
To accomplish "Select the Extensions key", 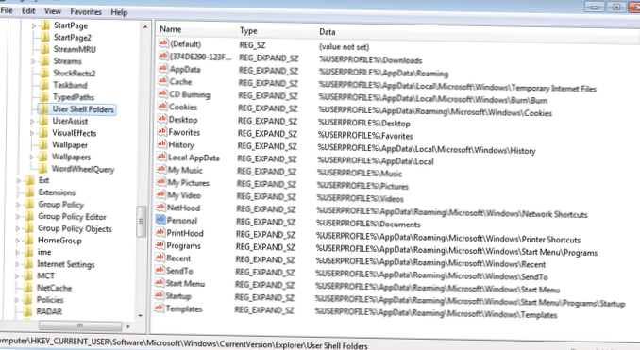I will [57, 192].
